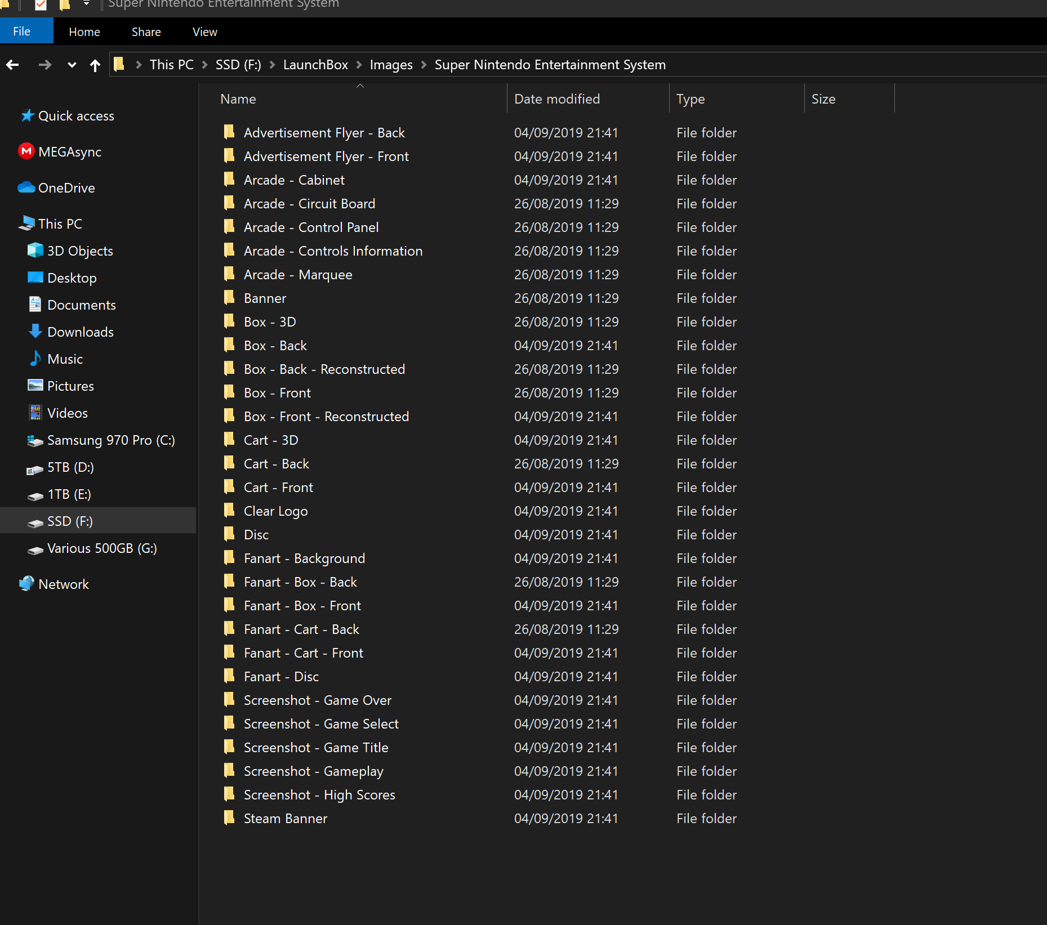Select the Arcade - Control Panel folder
This screenshot has width=1047, height=925.
pos(311,227)
